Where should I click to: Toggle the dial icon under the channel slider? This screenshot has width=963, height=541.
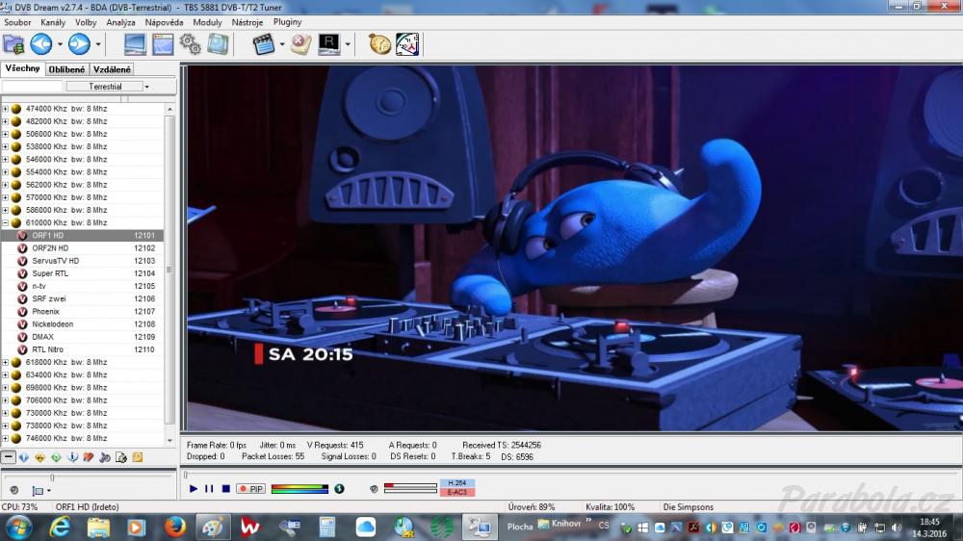14,491
